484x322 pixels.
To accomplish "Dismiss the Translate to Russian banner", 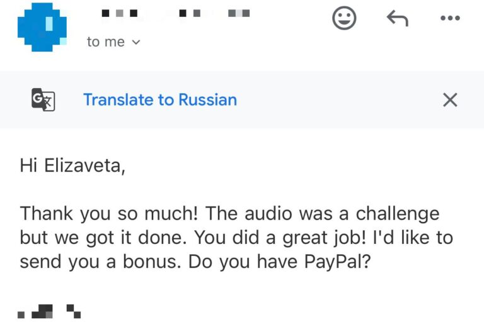I will [450, 100].
